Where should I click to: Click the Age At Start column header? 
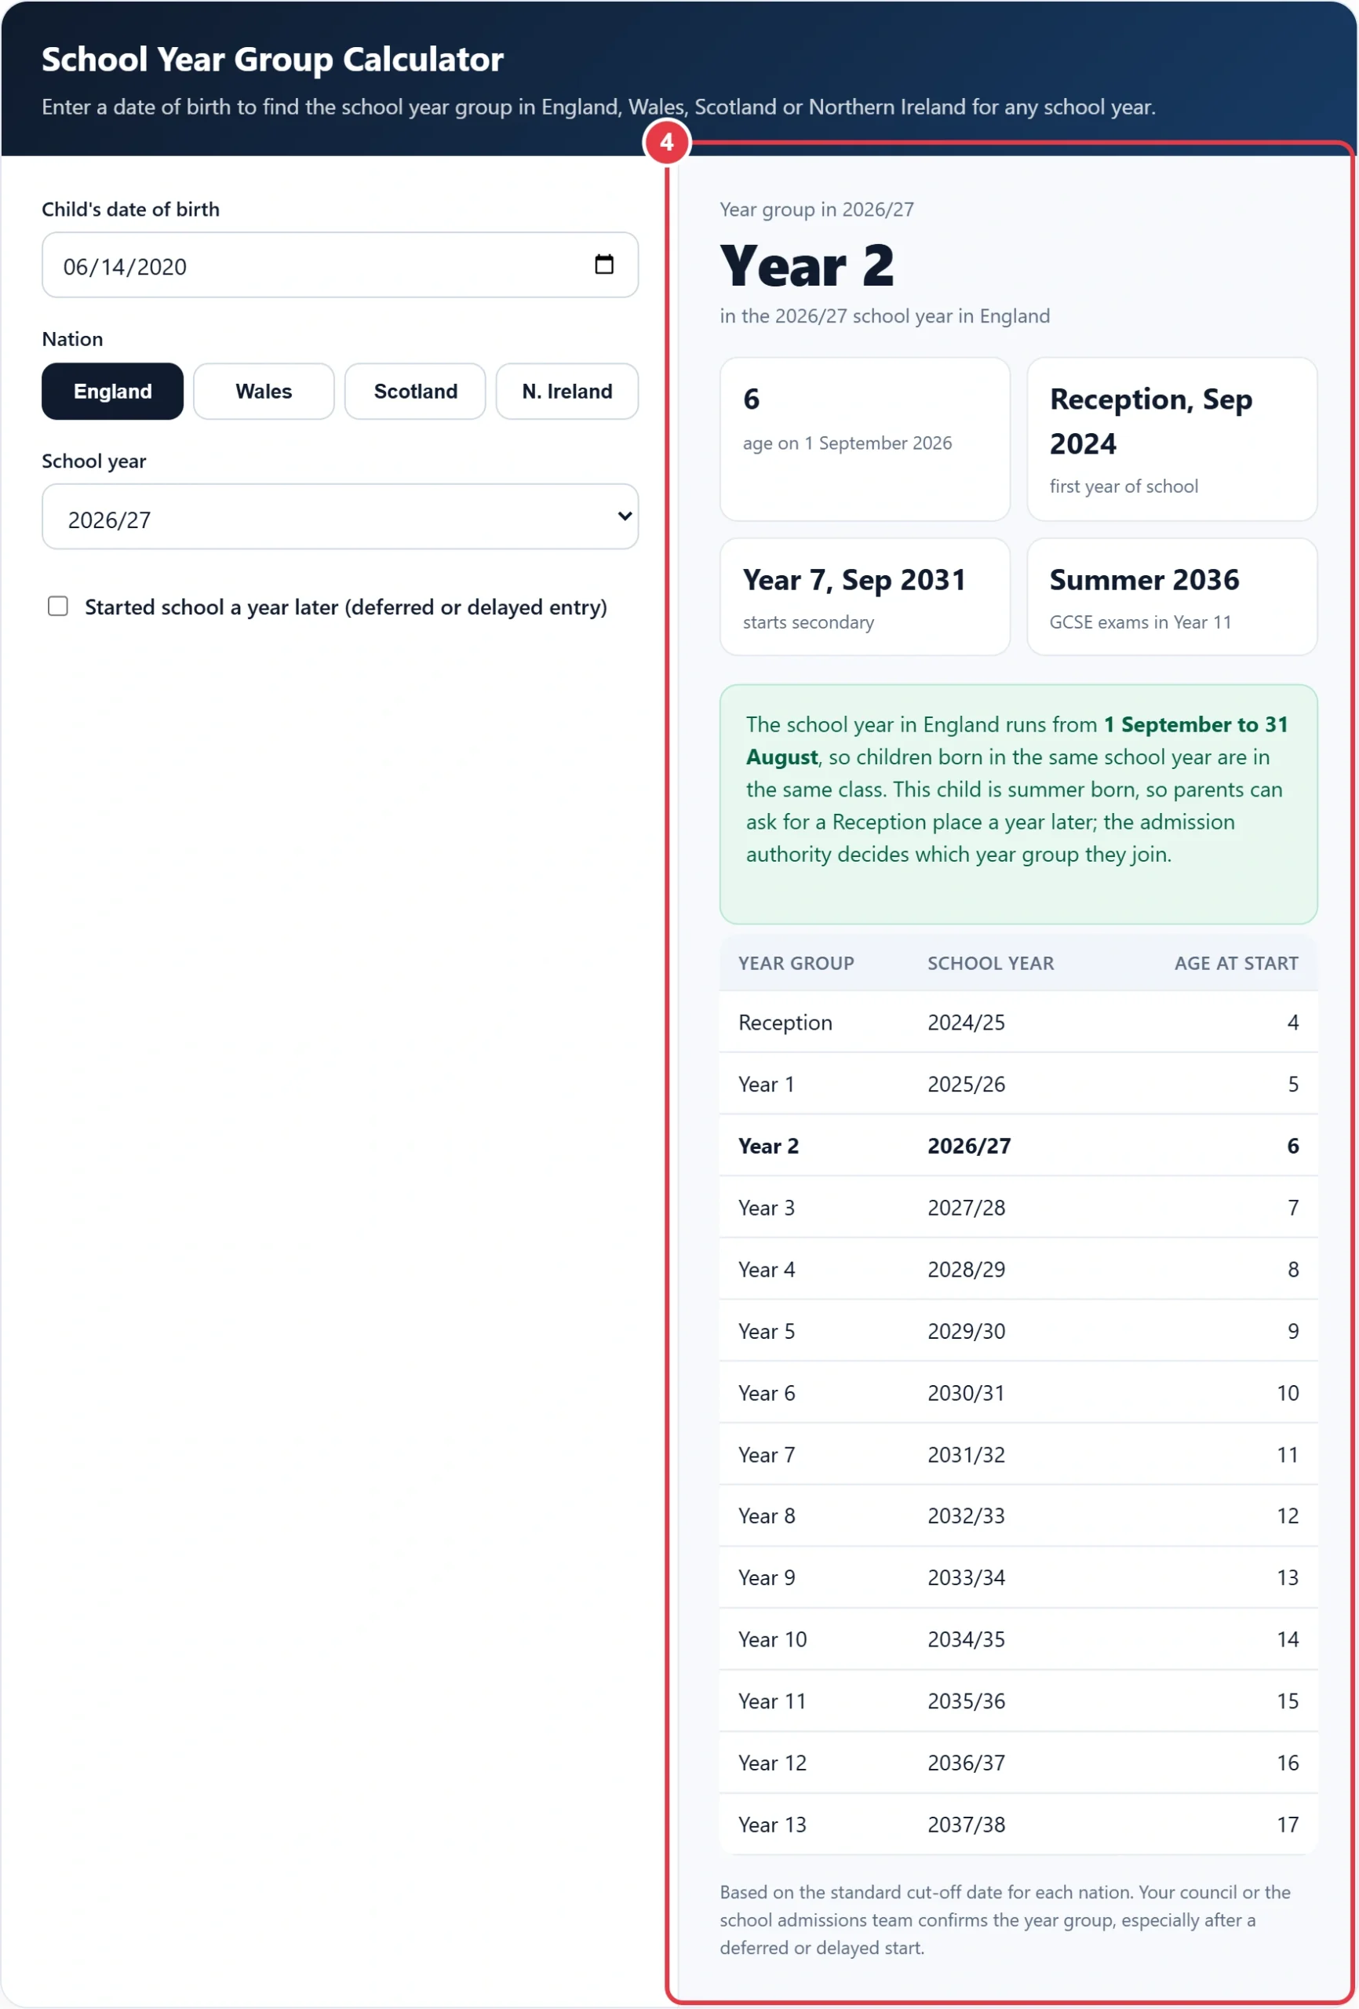[1237, 964]
